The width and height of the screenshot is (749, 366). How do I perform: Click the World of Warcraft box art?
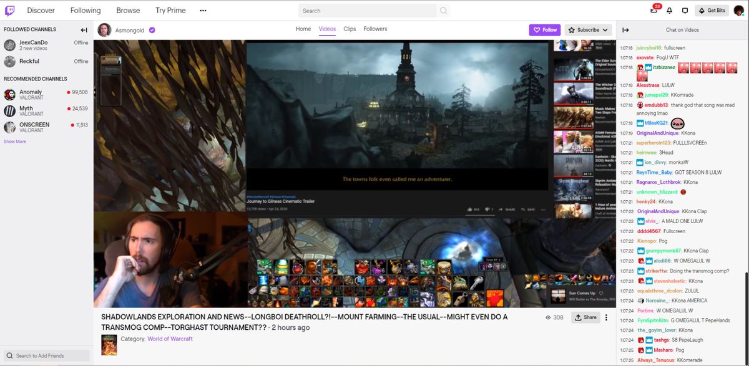tap(109, 344)
